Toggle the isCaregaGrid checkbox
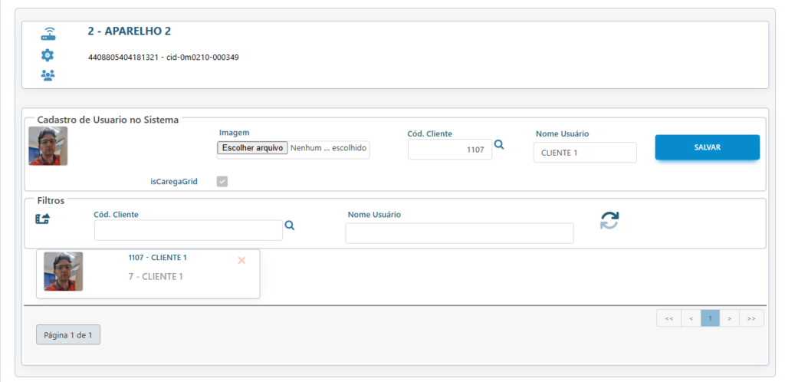Image resolution: width=785 pixels, height=382 pixels. [222, 181]
